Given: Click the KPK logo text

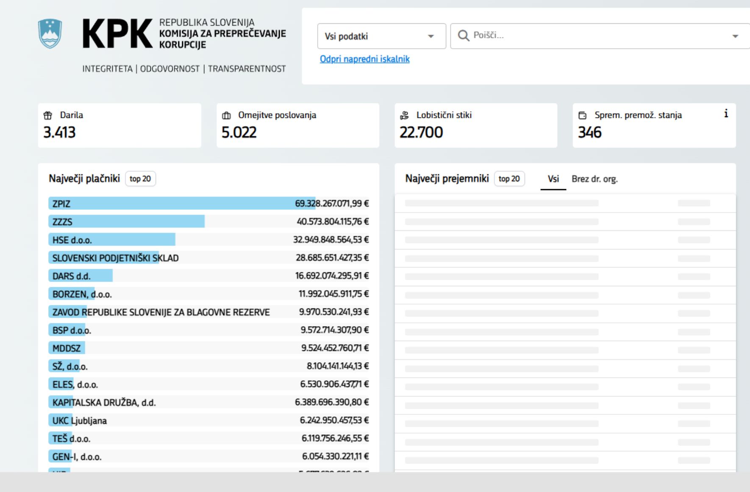Looking at the screenshot, I should 117,34.
